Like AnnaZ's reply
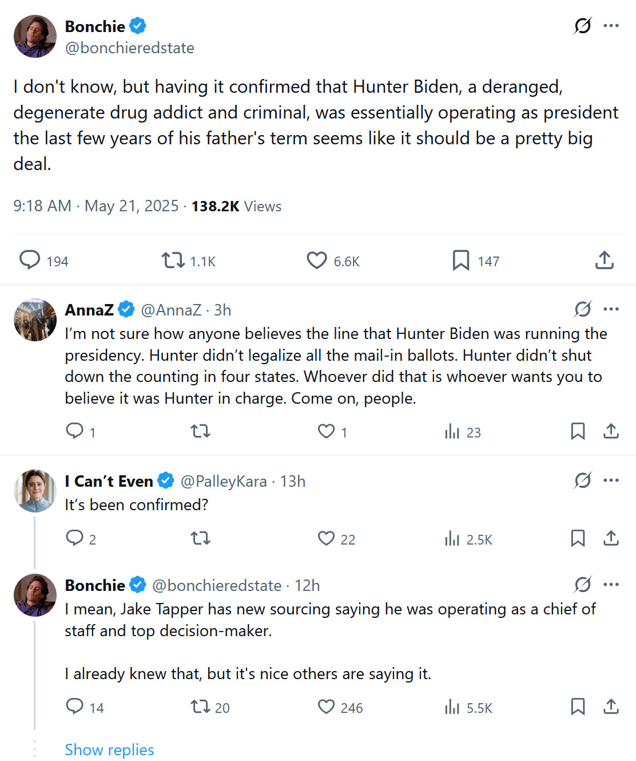Image resolution: width=636 pixels, height=761 pixels. 326,431
